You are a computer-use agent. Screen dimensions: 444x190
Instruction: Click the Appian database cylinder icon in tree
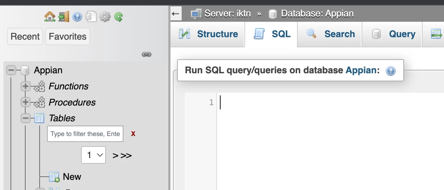25,70
